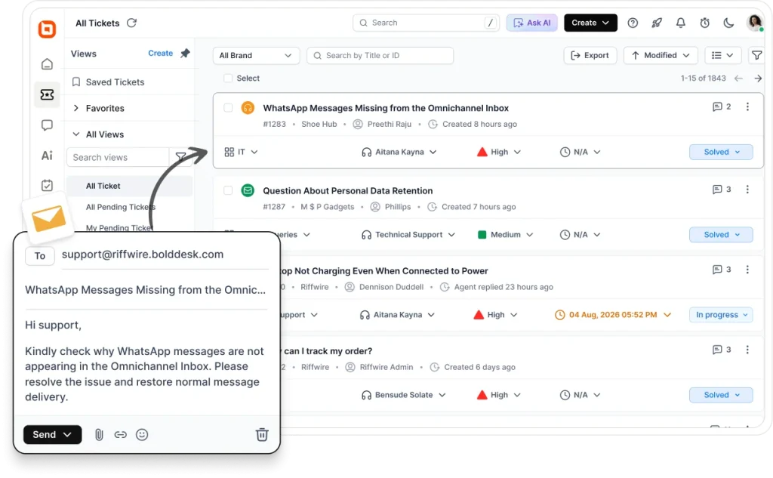Viewport: 773px width, 478px height.
Task: Open more options for track my order ticket
Action: pyautogui.click(x=747, y=350)
